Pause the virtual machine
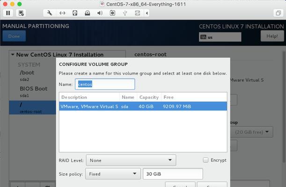This screenshot has width=286, height=187. coord(8,13)
